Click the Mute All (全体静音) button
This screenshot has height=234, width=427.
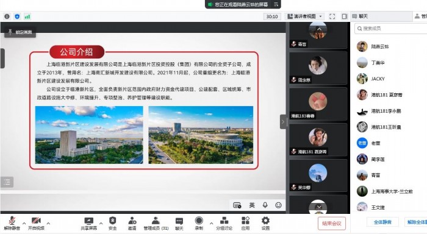[x=382, y=222]
